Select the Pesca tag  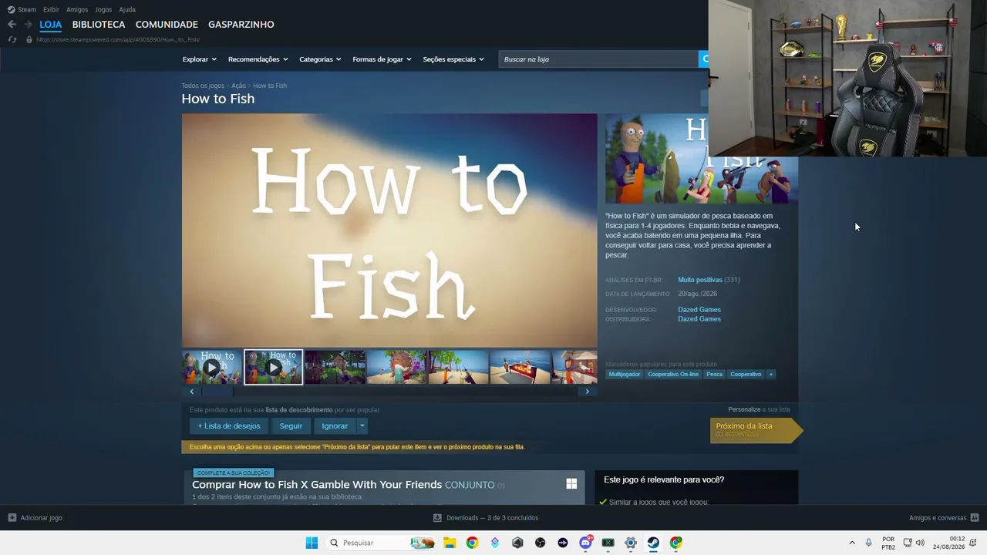(715, 375)
